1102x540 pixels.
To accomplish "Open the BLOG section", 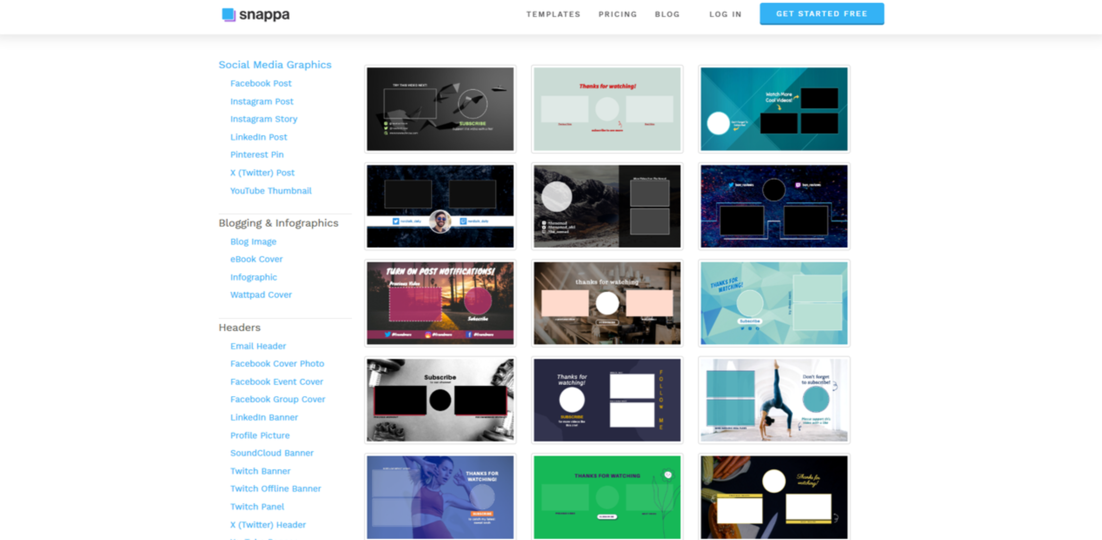I will (x=667, y=14).
